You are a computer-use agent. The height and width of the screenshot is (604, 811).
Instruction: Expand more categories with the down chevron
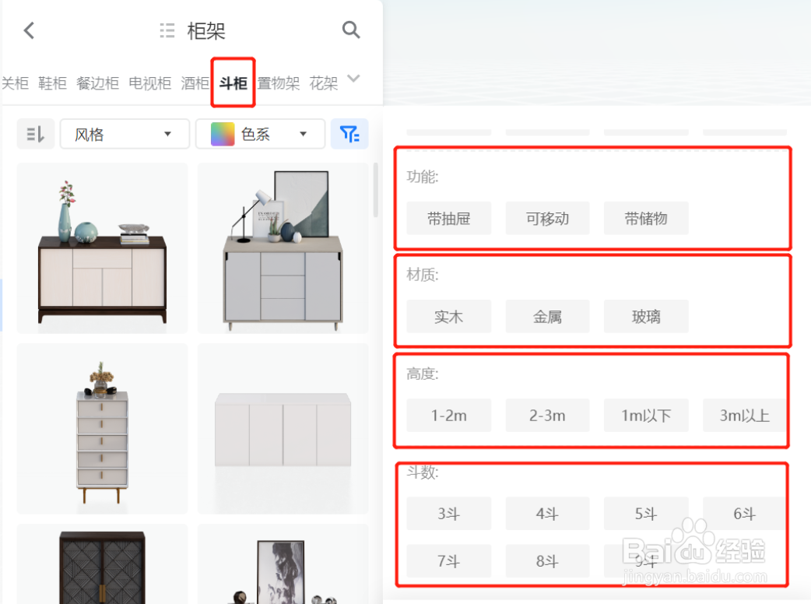[354, 79]
